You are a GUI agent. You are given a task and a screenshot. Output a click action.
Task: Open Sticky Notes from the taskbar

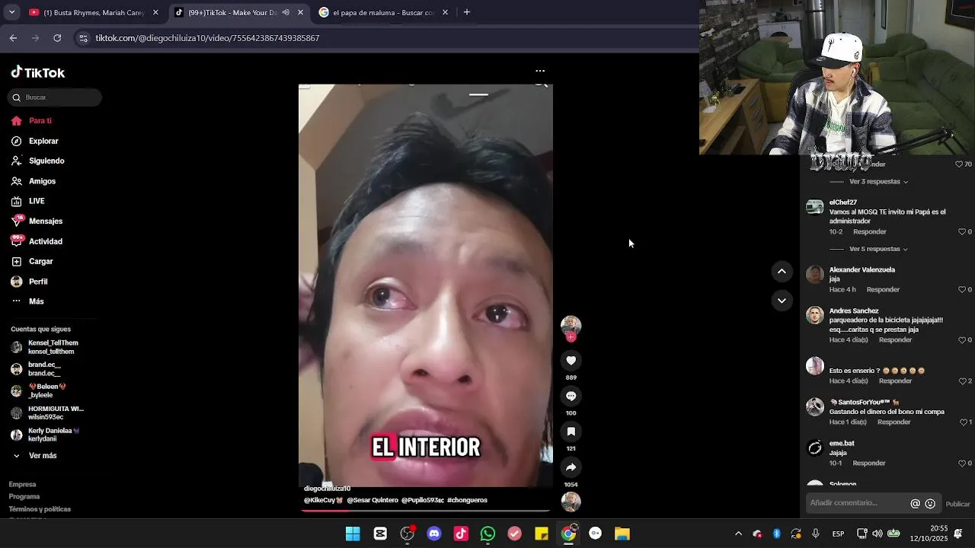pos(542,534)
